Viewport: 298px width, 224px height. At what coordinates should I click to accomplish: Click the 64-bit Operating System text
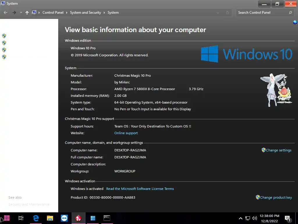[151, 102]
